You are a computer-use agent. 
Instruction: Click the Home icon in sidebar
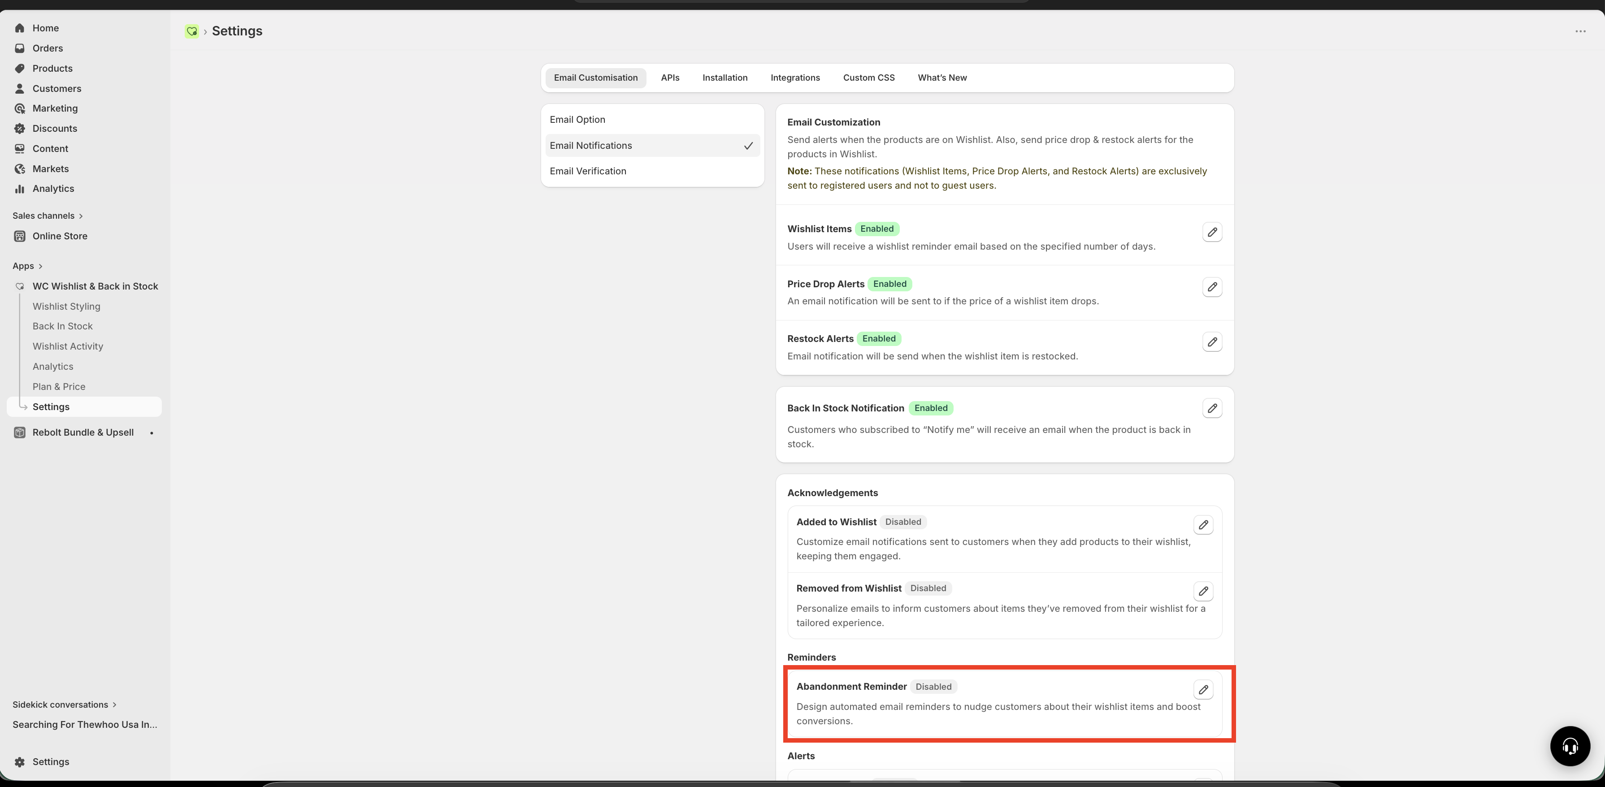pos(20,28)
